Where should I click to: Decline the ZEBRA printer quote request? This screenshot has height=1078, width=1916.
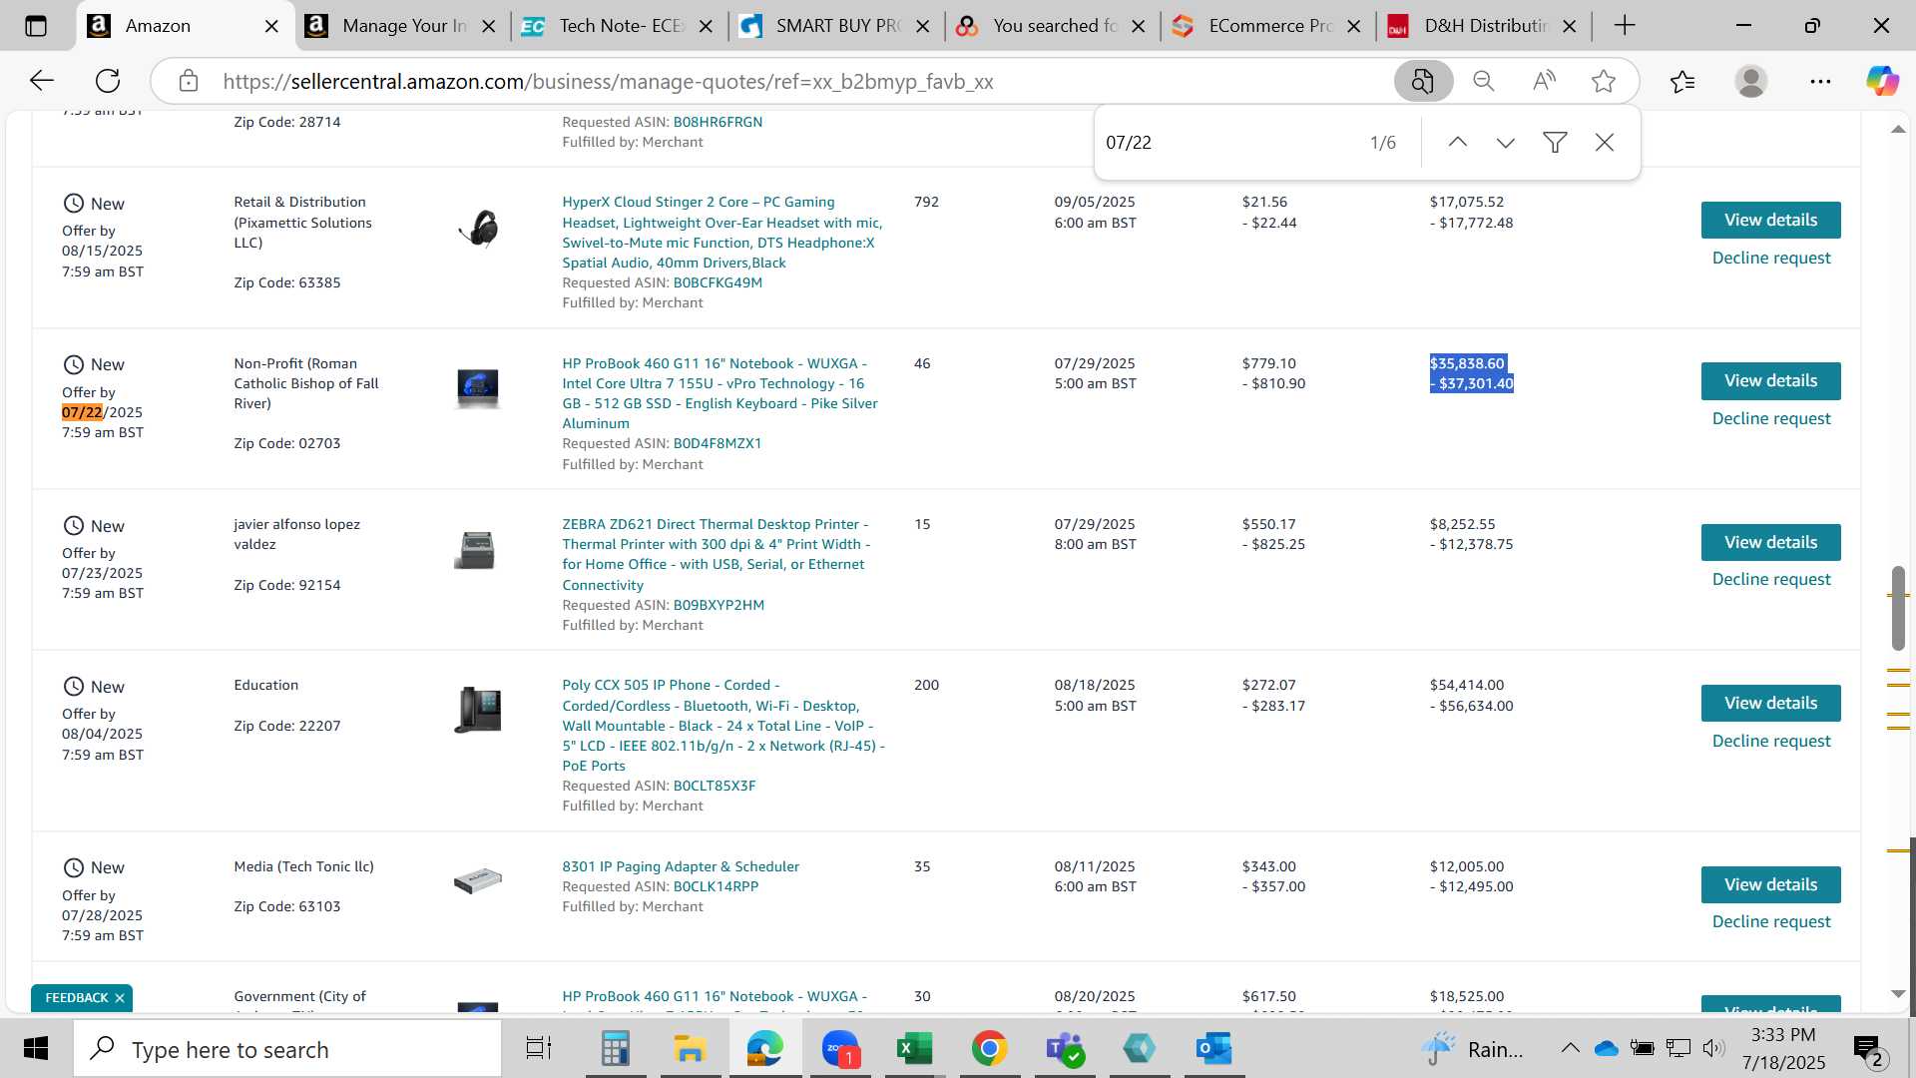pyautogui.click(x=1771, y=579)
